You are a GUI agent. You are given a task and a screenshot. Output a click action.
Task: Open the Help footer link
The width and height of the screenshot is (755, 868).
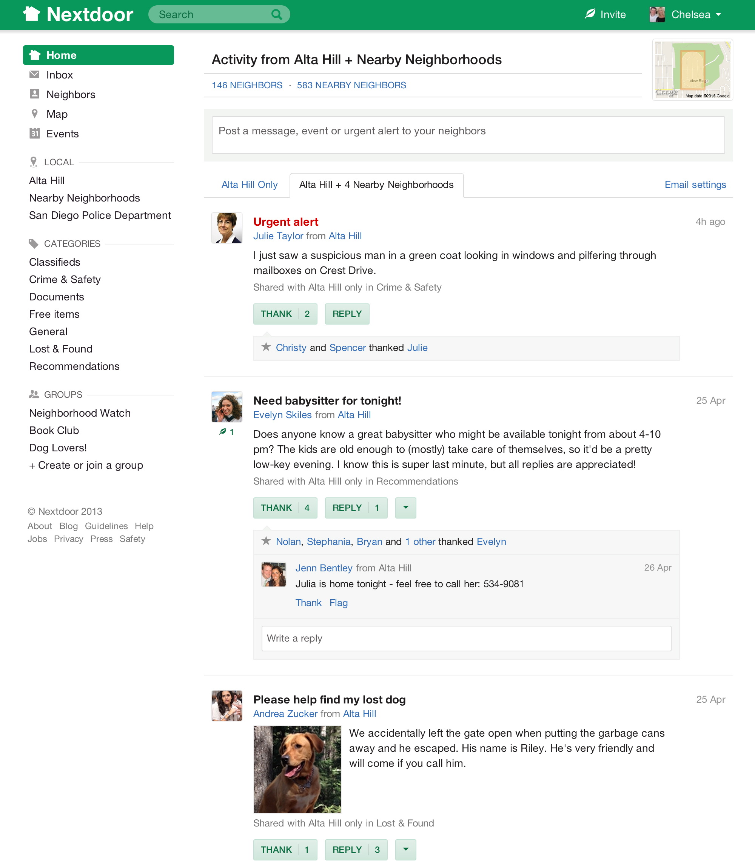[x=144, y=526]
